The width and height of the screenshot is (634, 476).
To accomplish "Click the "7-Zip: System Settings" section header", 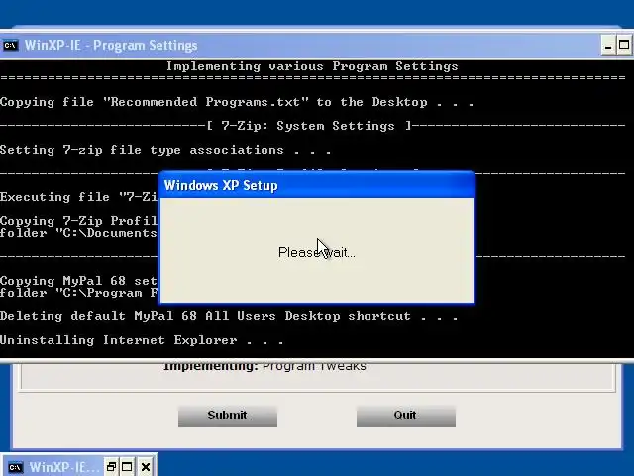I will tap(309, 126).
